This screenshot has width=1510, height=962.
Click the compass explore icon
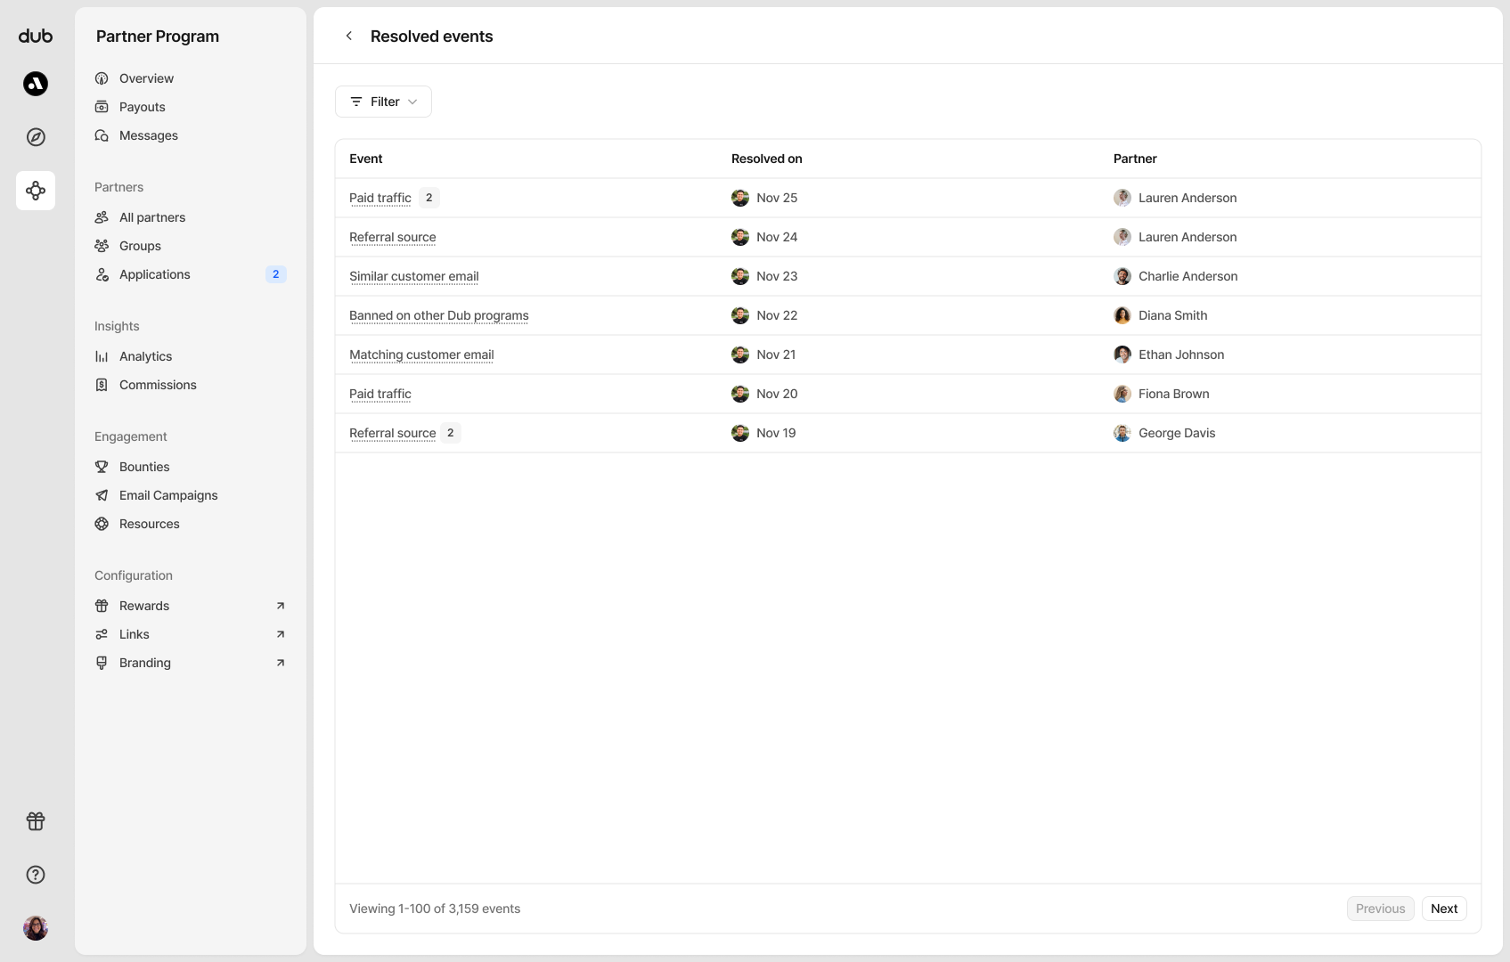[36, 137]
